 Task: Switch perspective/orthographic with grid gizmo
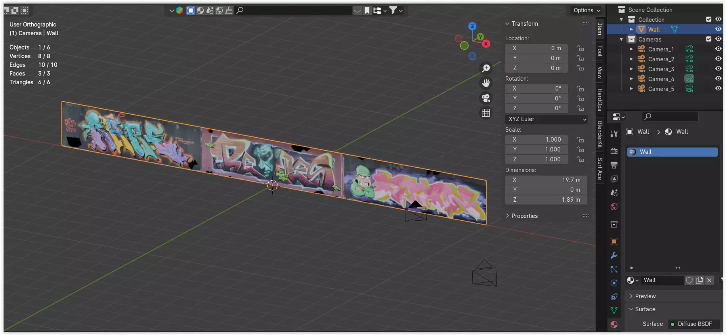click(486, 113)
